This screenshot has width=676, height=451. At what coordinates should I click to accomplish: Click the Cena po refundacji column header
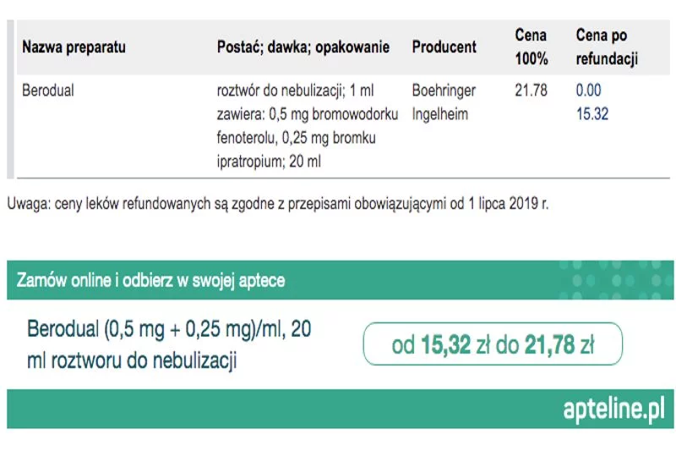[607, 47]
